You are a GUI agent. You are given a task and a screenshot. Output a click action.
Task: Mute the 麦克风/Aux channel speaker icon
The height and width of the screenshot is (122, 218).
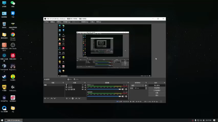123,89
